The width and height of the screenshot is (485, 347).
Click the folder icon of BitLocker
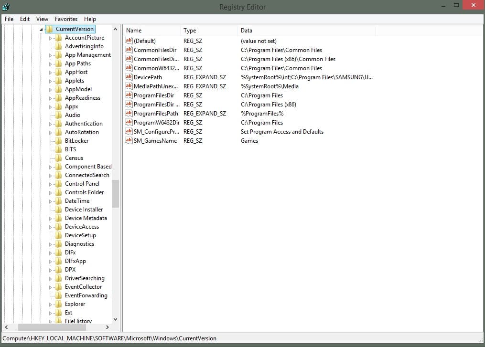(x=58, y=141)
